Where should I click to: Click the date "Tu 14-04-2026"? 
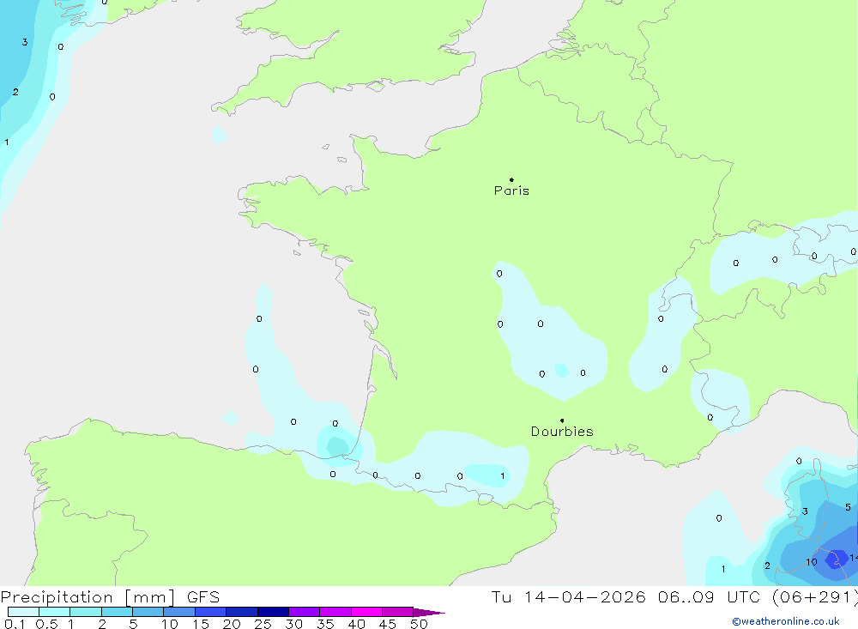pos(568,596)
